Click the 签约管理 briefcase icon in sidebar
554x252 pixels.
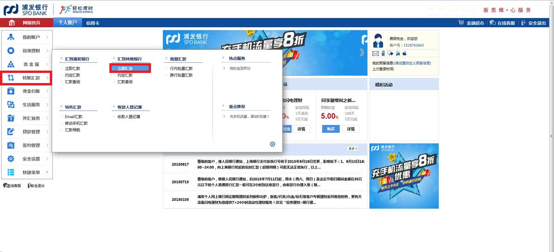pos(11,145)
